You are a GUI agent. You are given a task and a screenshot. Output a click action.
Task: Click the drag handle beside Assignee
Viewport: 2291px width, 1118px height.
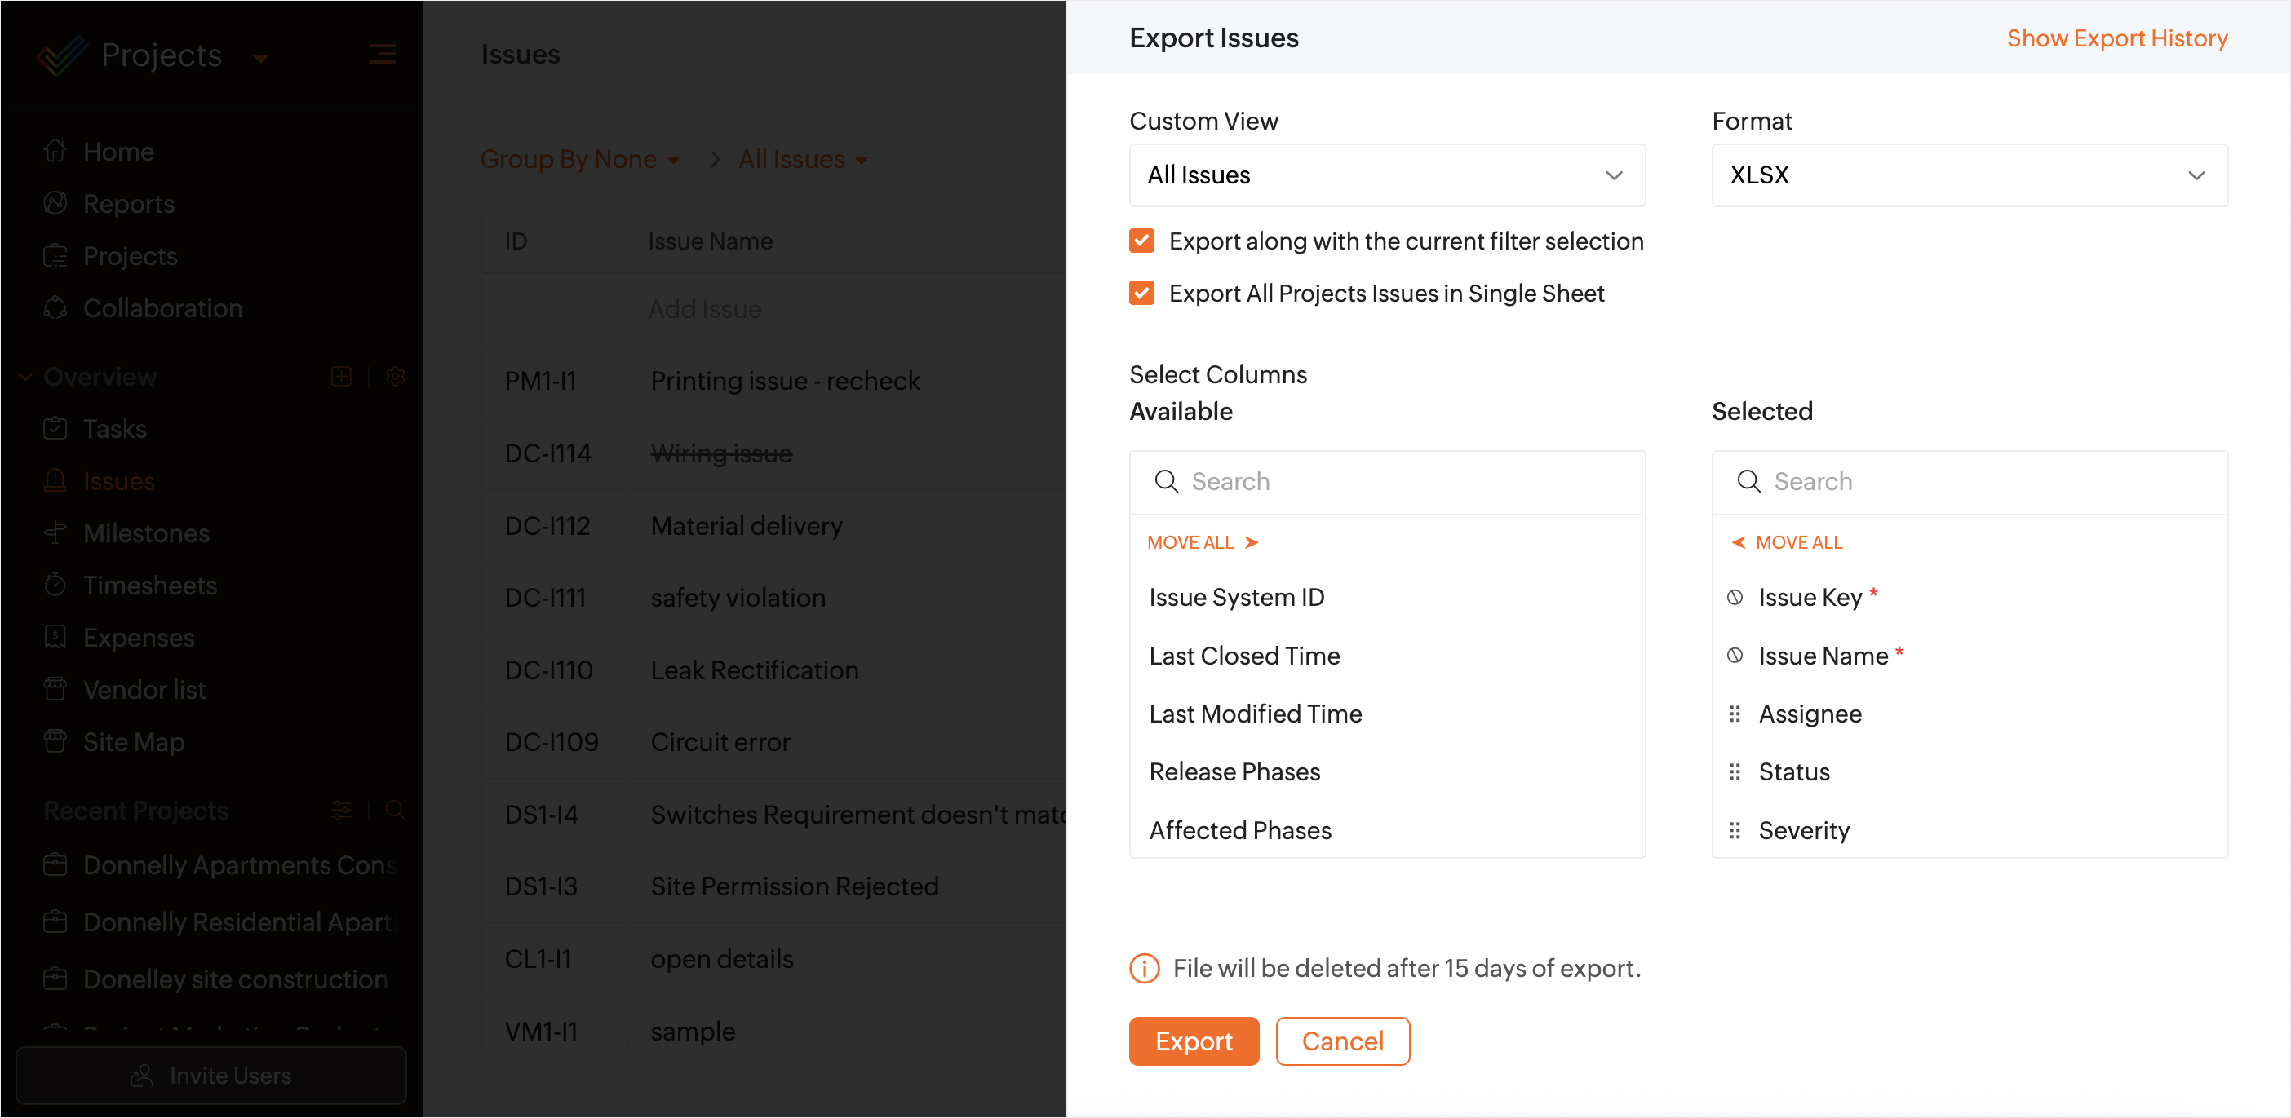1735,714
